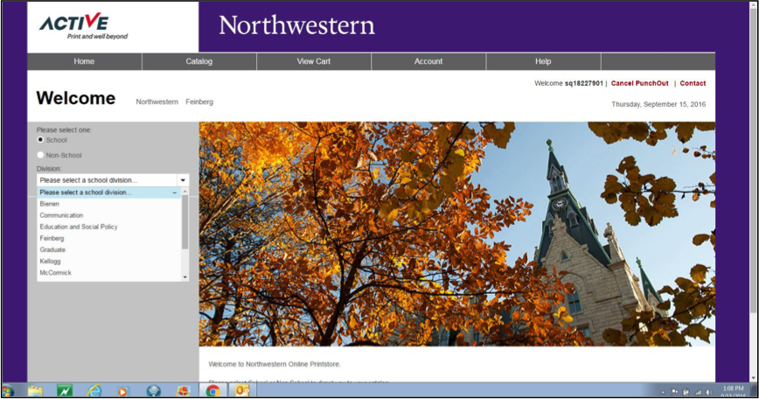
Task: Open File Explorer from the taskbar
Action: click(35, 391)
